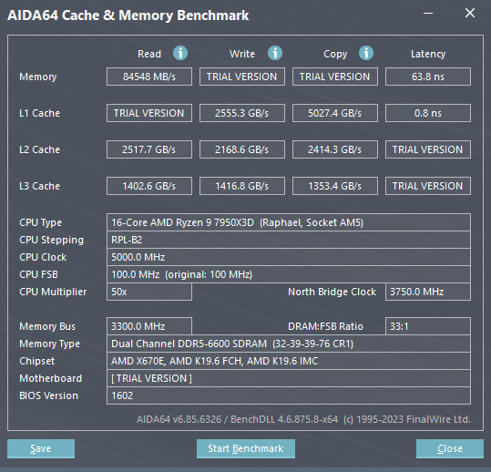Close the window using the X icon
This screenshot has height=472, width=491.
[x=470, y=13]
